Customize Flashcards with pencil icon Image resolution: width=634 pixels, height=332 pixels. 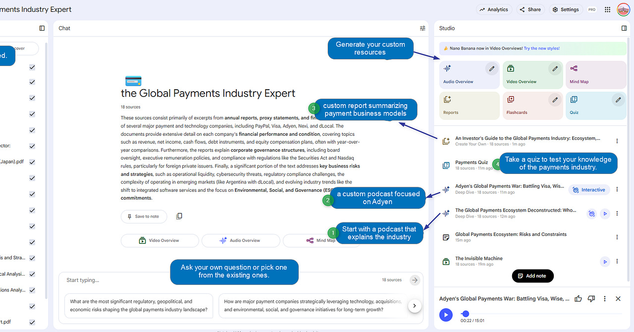click(x=555, y=100)
